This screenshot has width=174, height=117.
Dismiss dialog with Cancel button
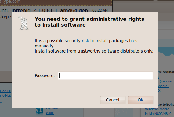click(x=113, y=100)
